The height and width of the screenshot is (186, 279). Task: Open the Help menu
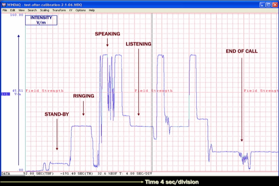[x=92, y=10]
